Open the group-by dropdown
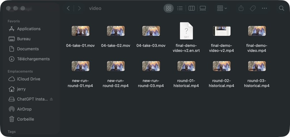 coord(222,8)
